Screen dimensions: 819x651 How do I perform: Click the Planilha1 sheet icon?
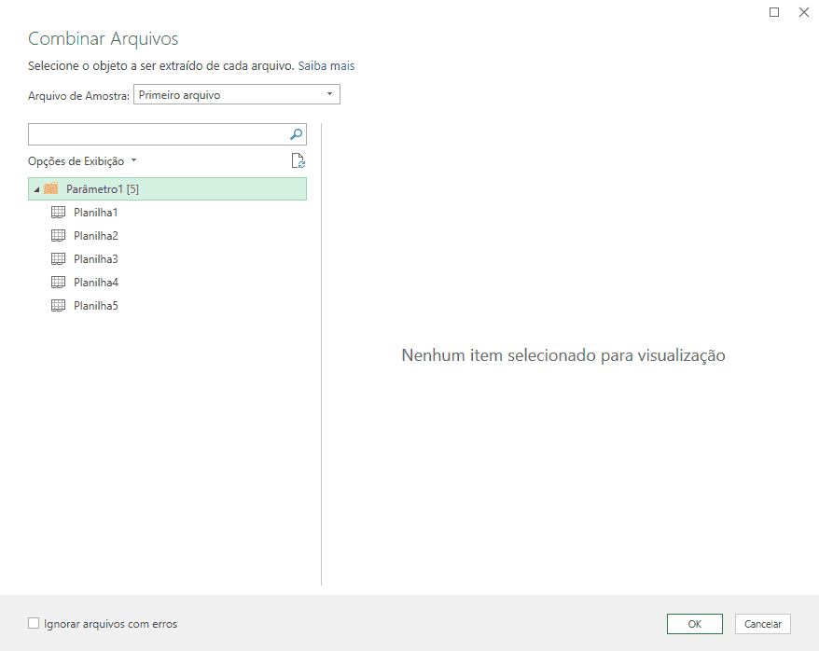(x=58, y=213)
